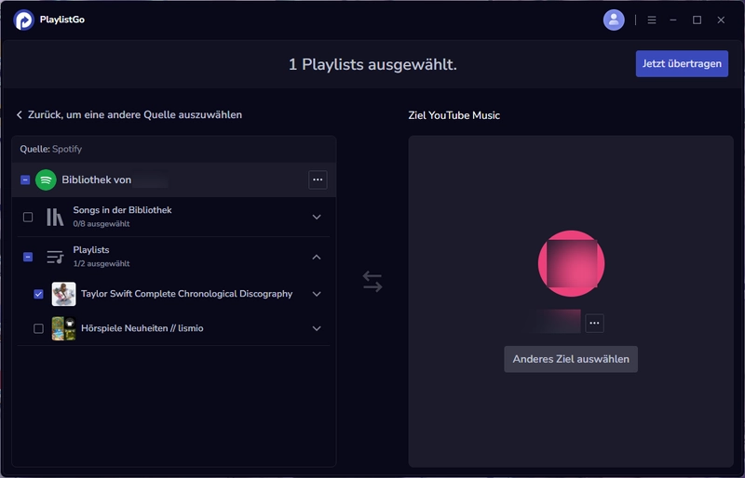
Task: Click the 'Ziel YouTube Music' heading
Action: click(x=454, y=115)
